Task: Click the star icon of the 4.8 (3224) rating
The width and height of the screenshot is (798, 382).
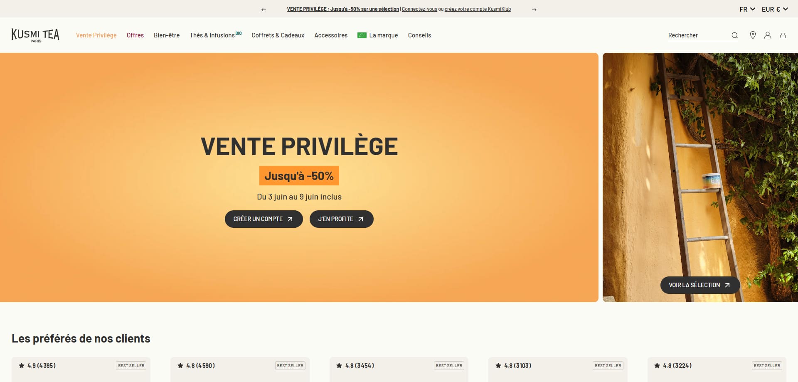Action: (x=657, y=366)
